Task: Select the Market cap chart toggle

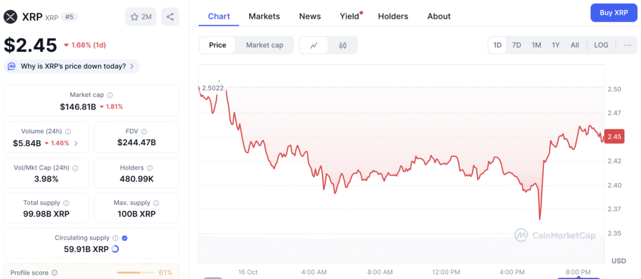Action: (x=264, y=45)
